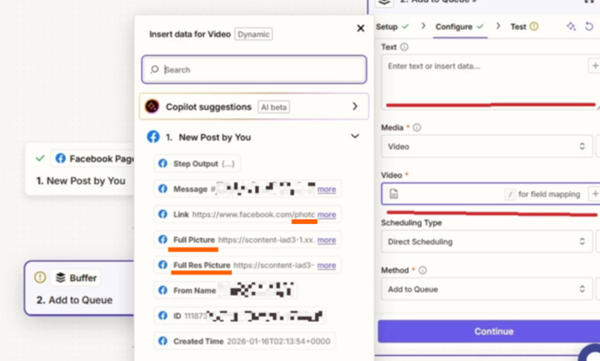Close the Insert data for Video popup
Viewport: 600px width, 361px height.
tap(360, 29)
